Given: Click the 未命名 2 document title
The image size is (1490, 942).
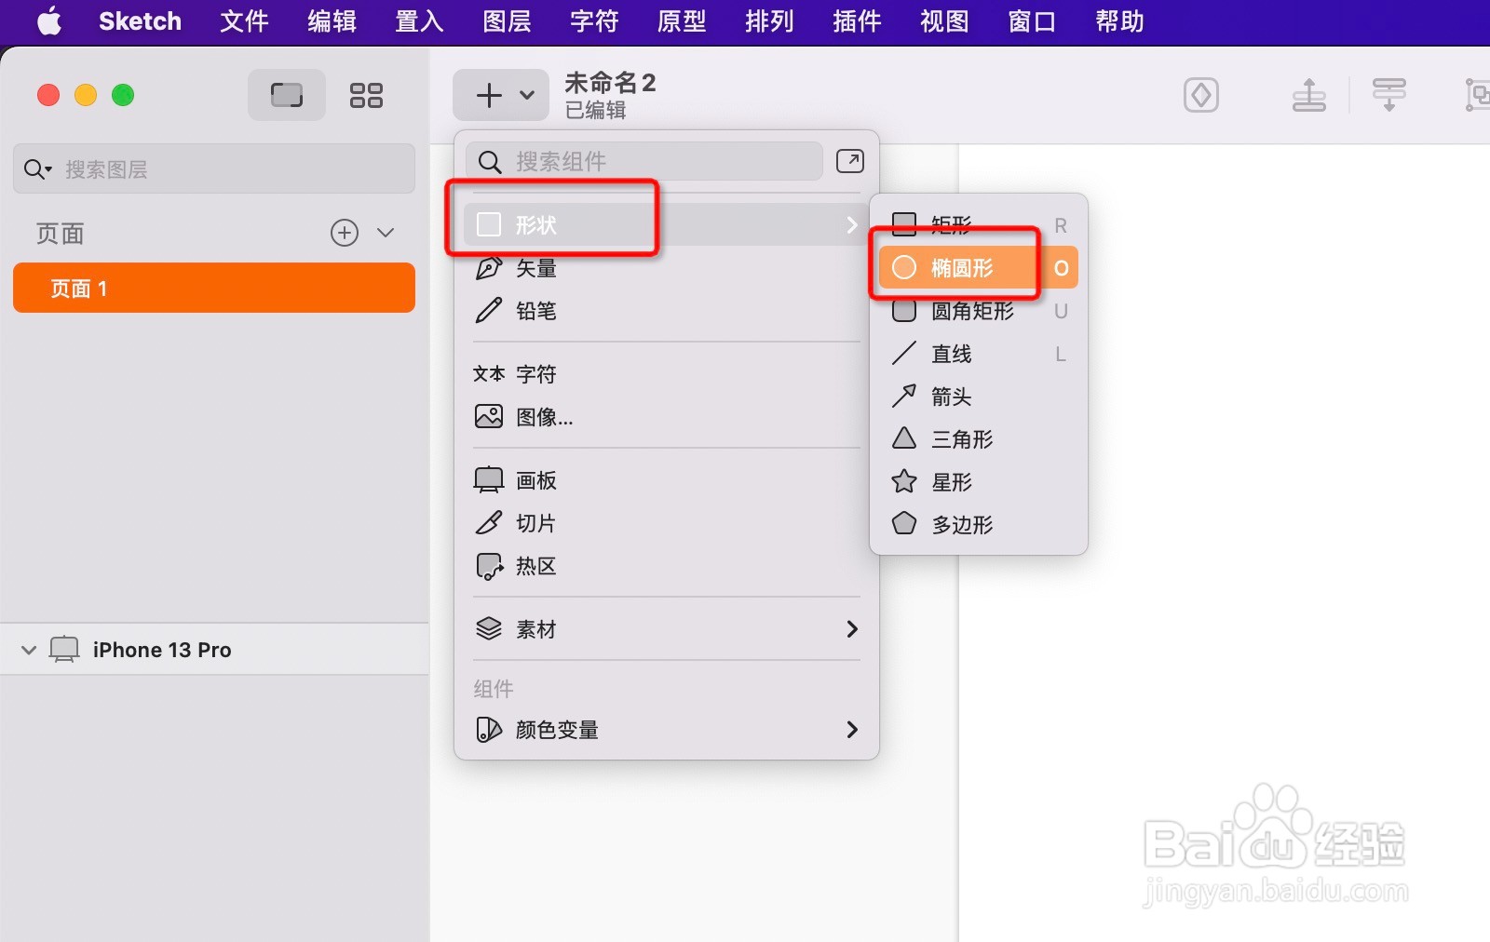Looking at the screenshot, I should click(610, 83).
